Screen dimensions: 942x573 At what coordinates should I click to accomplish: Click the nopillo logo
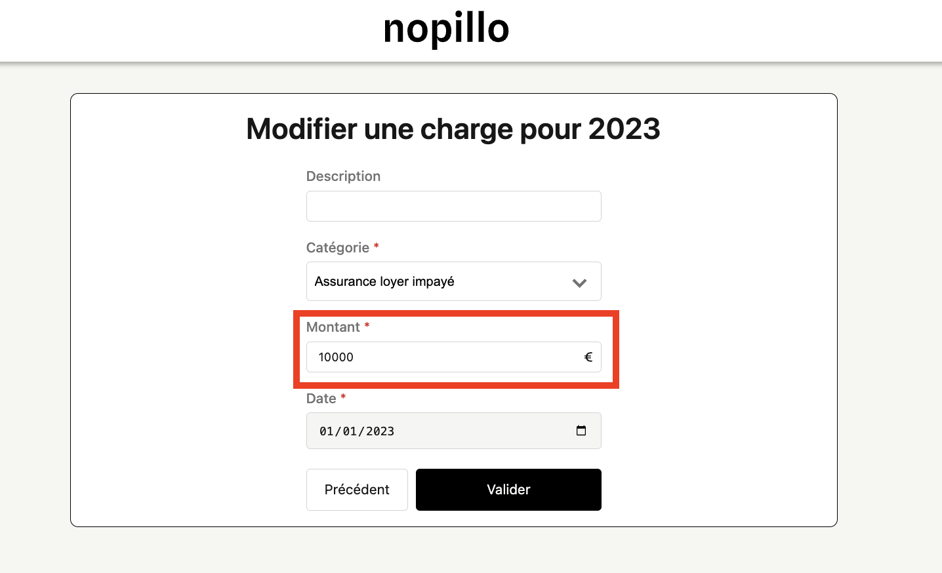(446, 30)
